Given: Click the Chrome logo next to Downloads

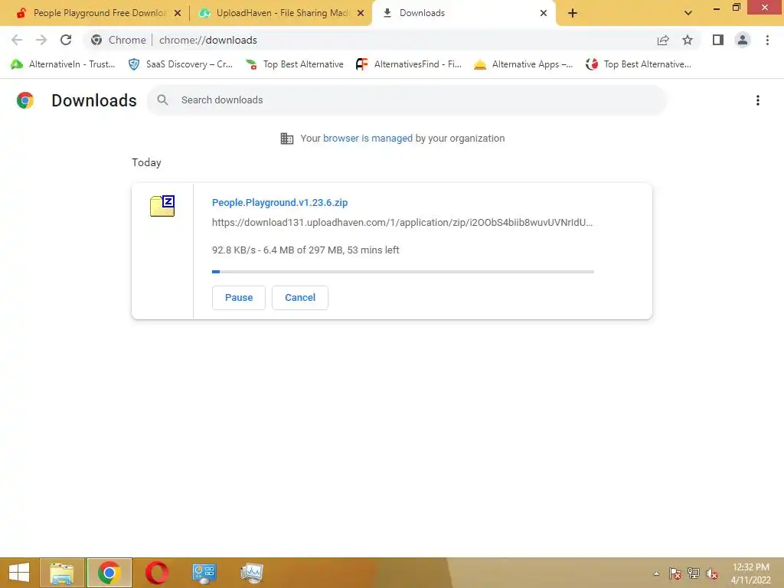Looking at the screenshot, I should (x=25, y=100).
